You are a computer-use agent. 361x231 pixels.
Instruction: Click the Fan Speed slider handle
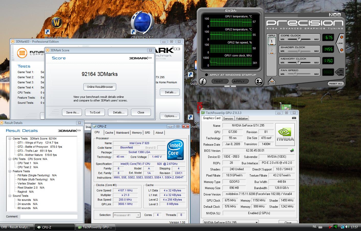(295, 74)
